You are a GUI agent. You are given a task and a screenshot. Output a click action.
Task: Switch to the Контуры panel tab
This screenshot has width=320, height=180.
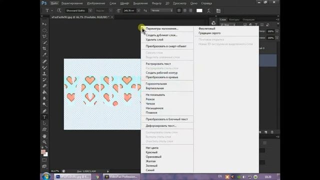coord(234,19)
